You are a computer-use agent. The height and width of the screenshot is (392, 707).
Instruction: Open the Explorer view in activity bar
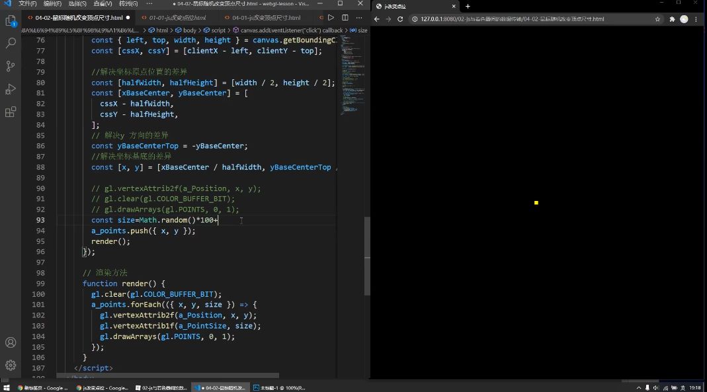point(11,20)
